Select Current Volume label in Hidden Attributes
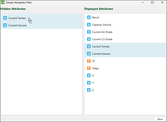 (17, 25)
